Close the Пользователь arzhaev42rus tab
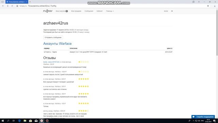 (26, 2)
